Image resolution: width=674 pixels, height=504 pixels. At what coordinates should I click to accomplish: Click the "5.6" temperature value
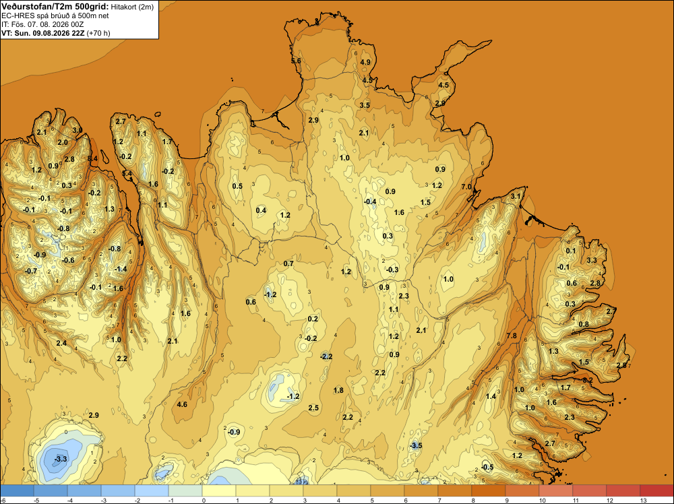296,61
